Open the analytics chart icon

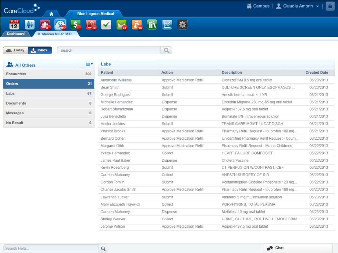[167, 25]
